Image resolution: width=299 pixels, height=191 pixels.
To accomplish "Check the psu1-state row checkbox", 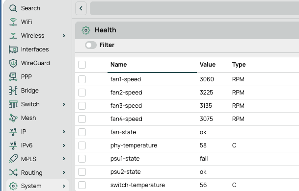I will click(82, 159).
